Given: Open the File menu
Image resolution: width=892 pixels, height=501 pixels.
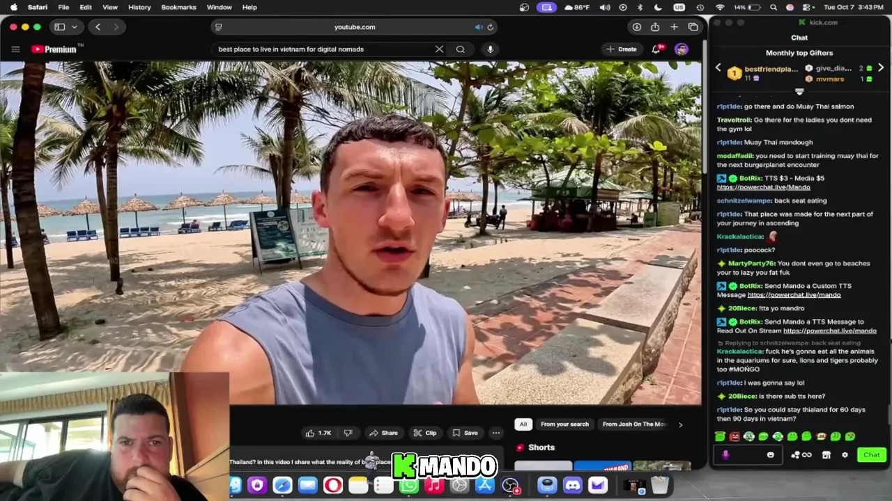Looking at the screenshot, I should 63,7.
